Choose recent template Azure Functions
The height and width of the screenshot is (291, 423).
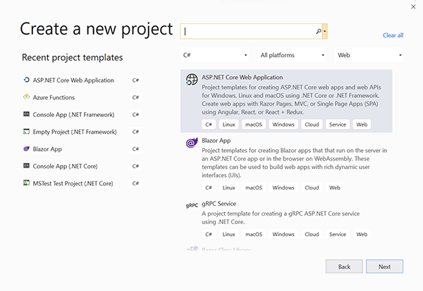[54, 97]
